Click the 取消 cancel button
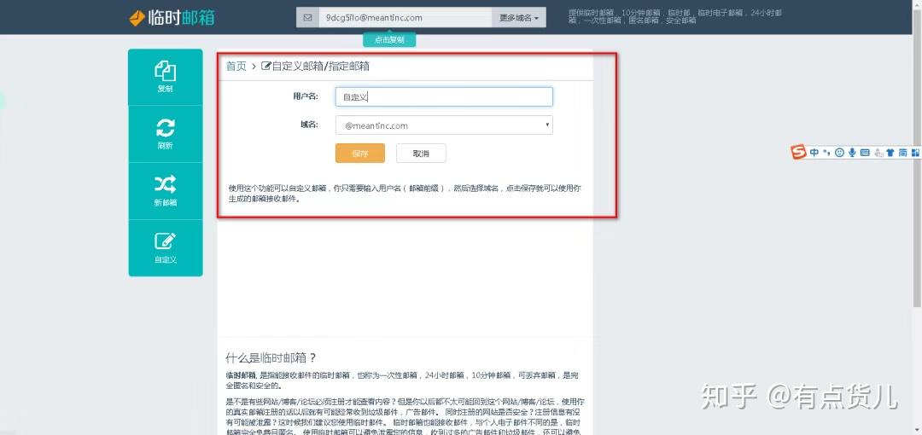 tap(421, 154)
